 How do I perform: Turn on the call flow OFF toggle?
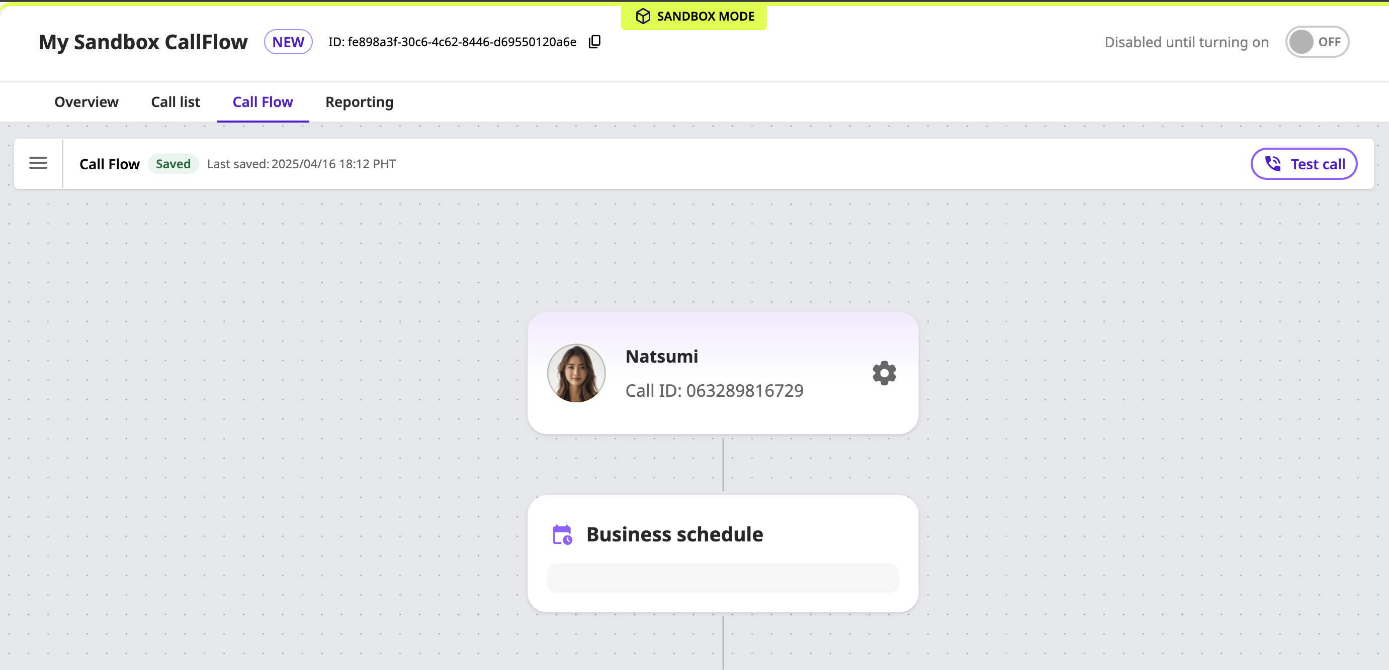pos(1316,42)
